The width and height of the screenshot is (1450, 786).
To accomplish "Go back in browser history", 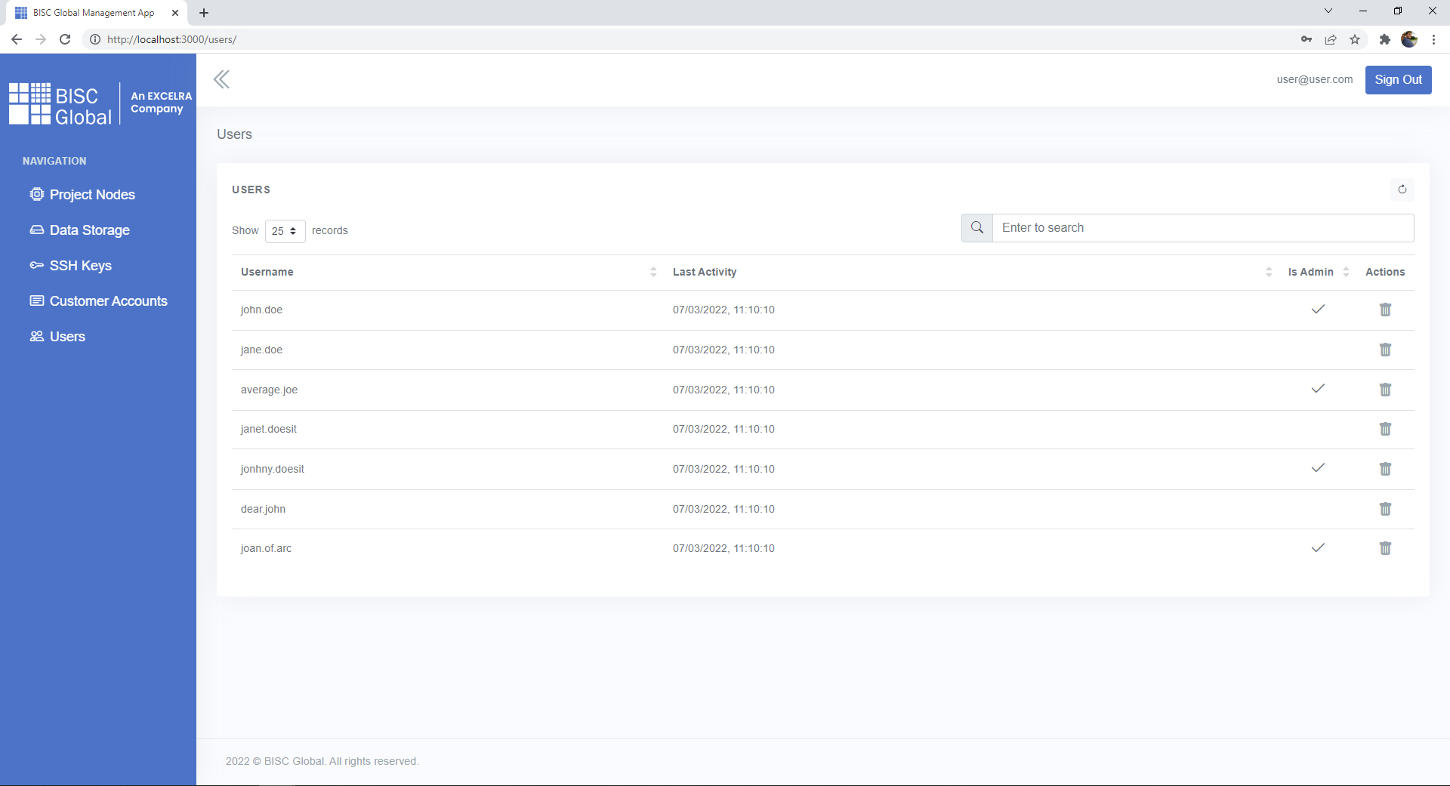I will click(x=17, y=39).
